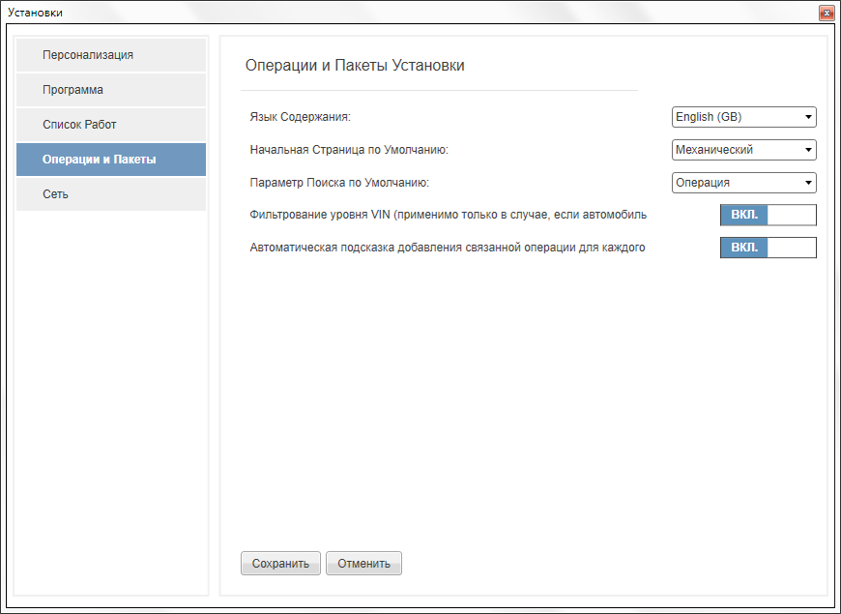Toggle automatic related operation prompt switch
Image resolution: width=841 pixels, height=614 pixels.
click(x=768, y=248)
